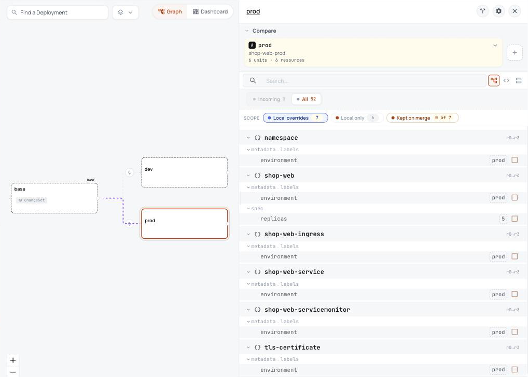This screenshot has height=377, width=528.
Task: Select the prod node in graph
Action: tap(185, 224)
